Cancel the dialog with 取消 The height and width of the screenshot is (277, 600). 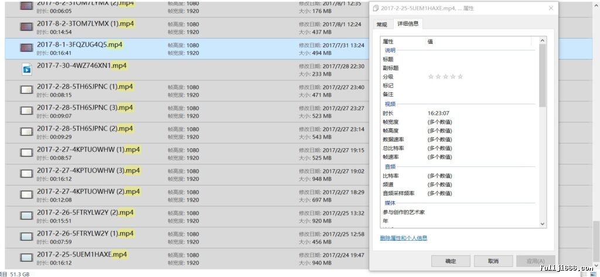click(493, 261)
